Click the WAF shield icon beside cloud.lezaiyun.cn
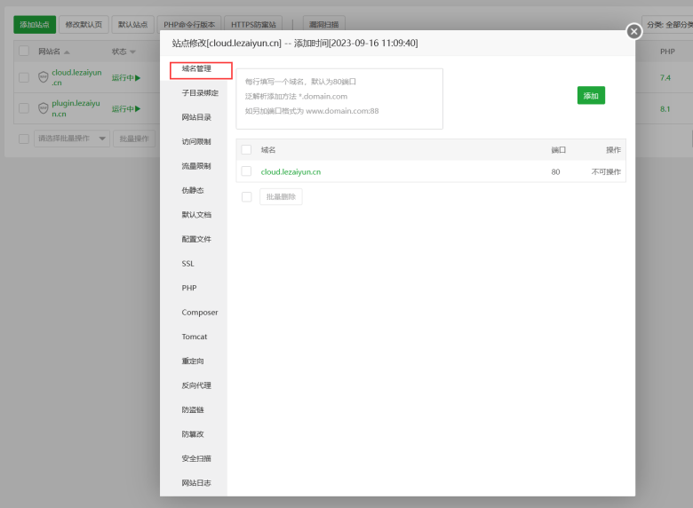Viewport: 693px width, 508px height. (x=44, y=78)
